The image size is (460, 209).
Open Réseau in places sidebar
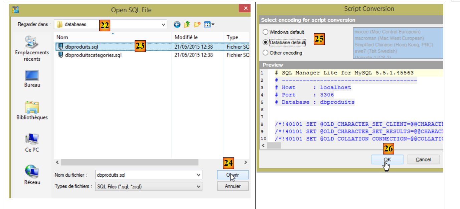pyautogui.click(x=32, y=175)
